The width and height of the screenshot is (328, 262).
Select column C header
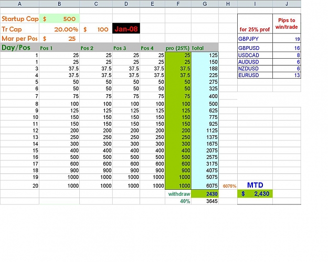(96, 4)
